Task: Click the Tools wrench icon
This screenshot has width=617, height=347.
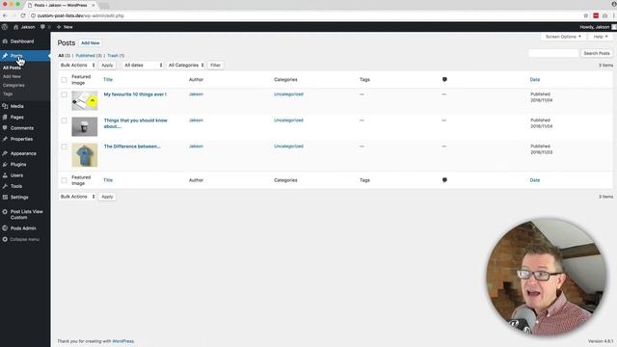Action: [5, 186]
